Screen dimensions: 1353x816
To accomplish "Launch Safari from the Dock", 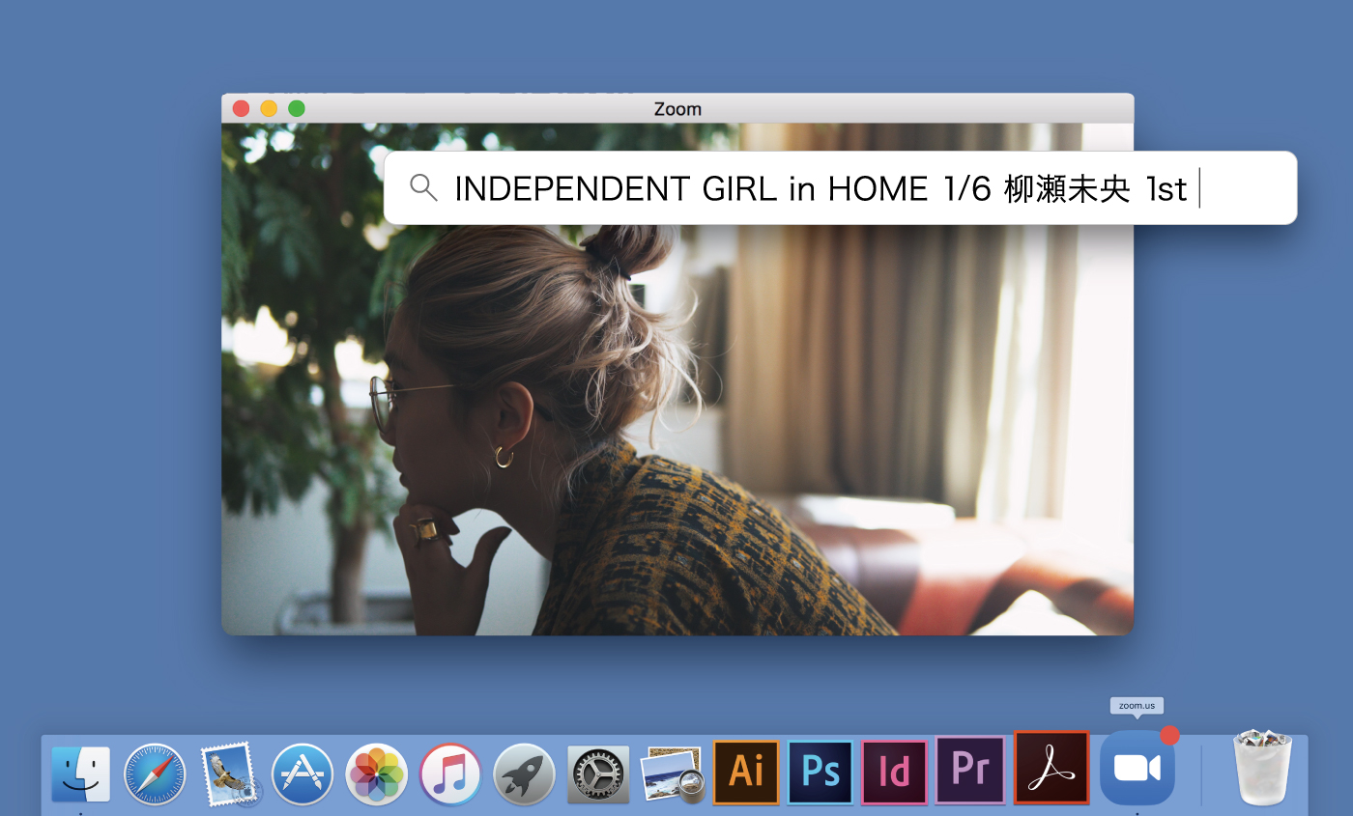I will tap(155, 774).
